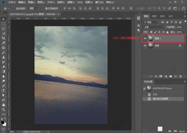Select the Crop tool in the toolbar
Image resolution: width=187 pixels, height=133 pixels.
click(x=3, y=38)
